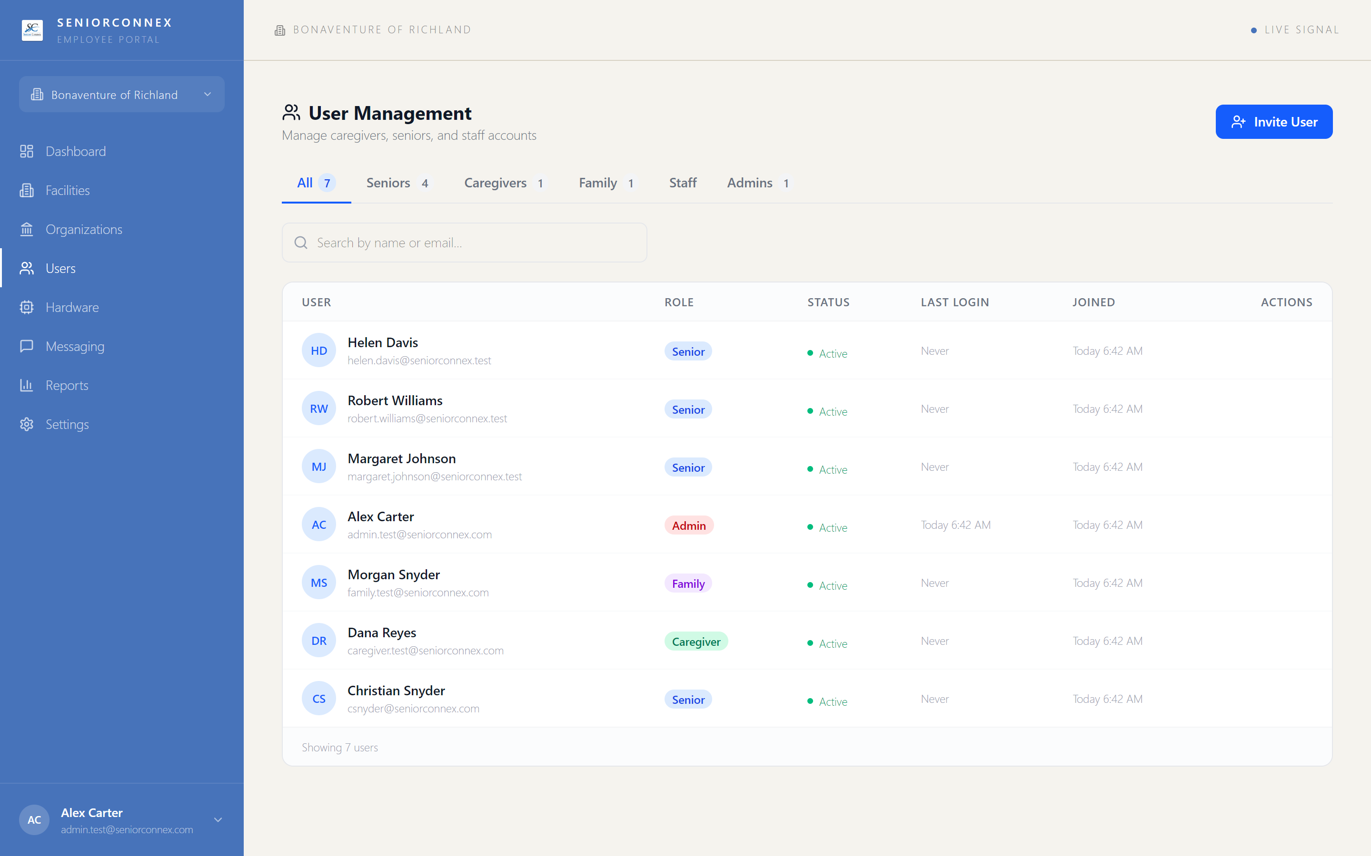This screenshot has height=856, width=1371.
Task: Click the Organizations bank icon in sidebar
Action: click(27, 229)
